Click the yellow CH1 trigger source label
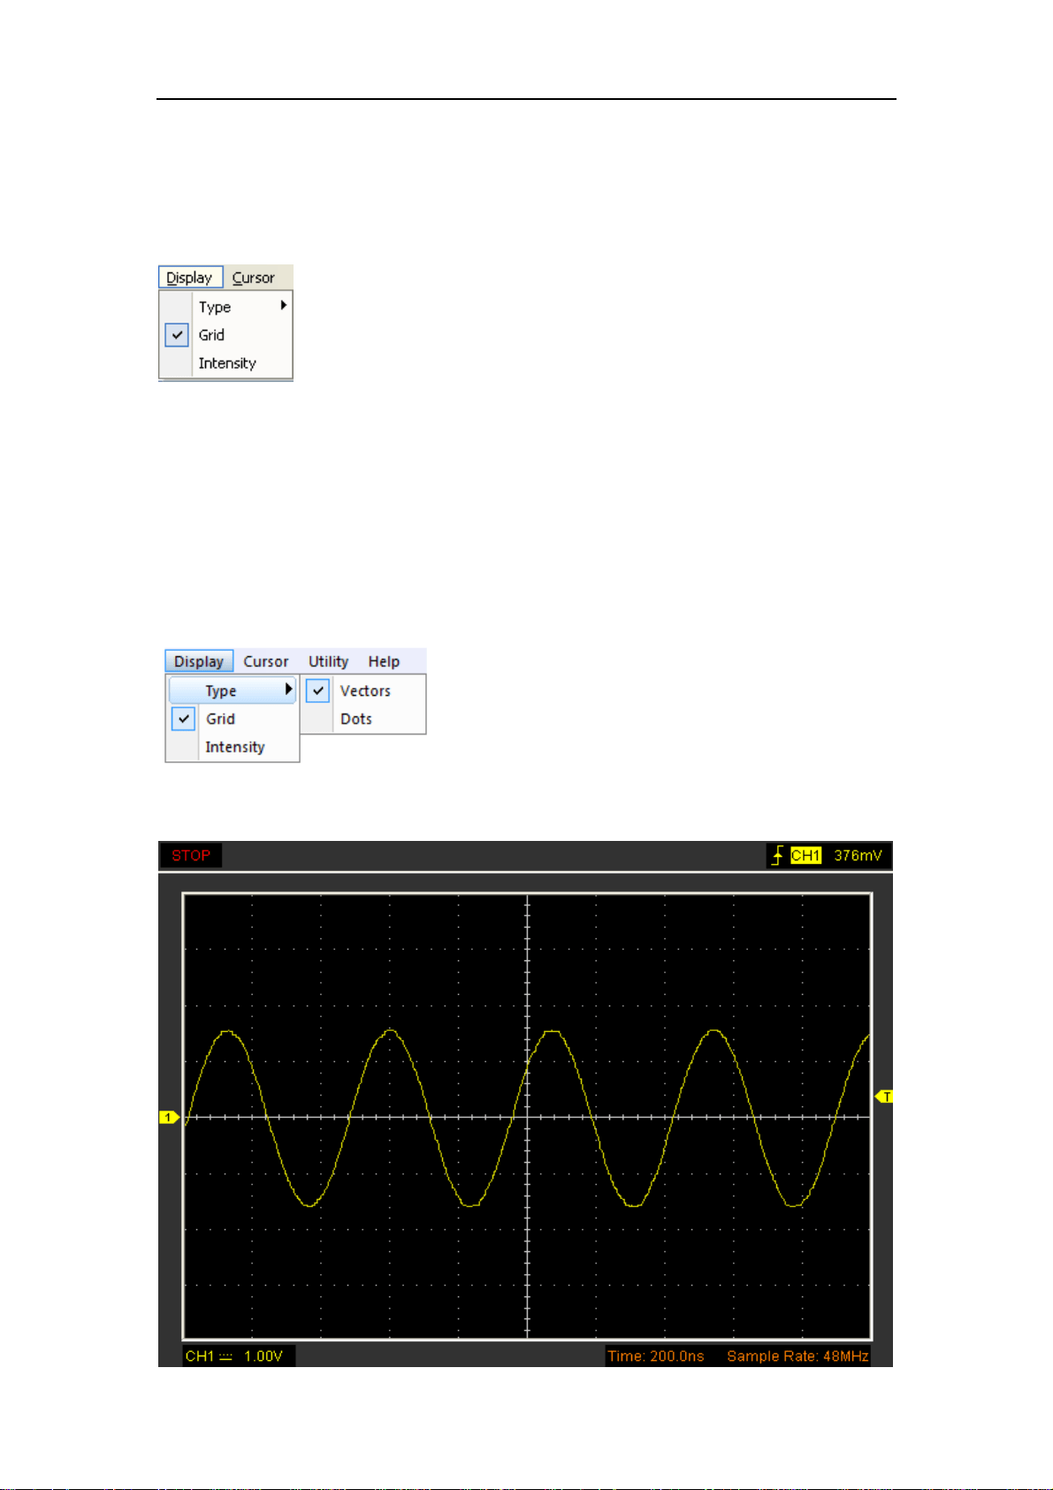This screenshot has height=1490, width=1053. tap(805, 855)
